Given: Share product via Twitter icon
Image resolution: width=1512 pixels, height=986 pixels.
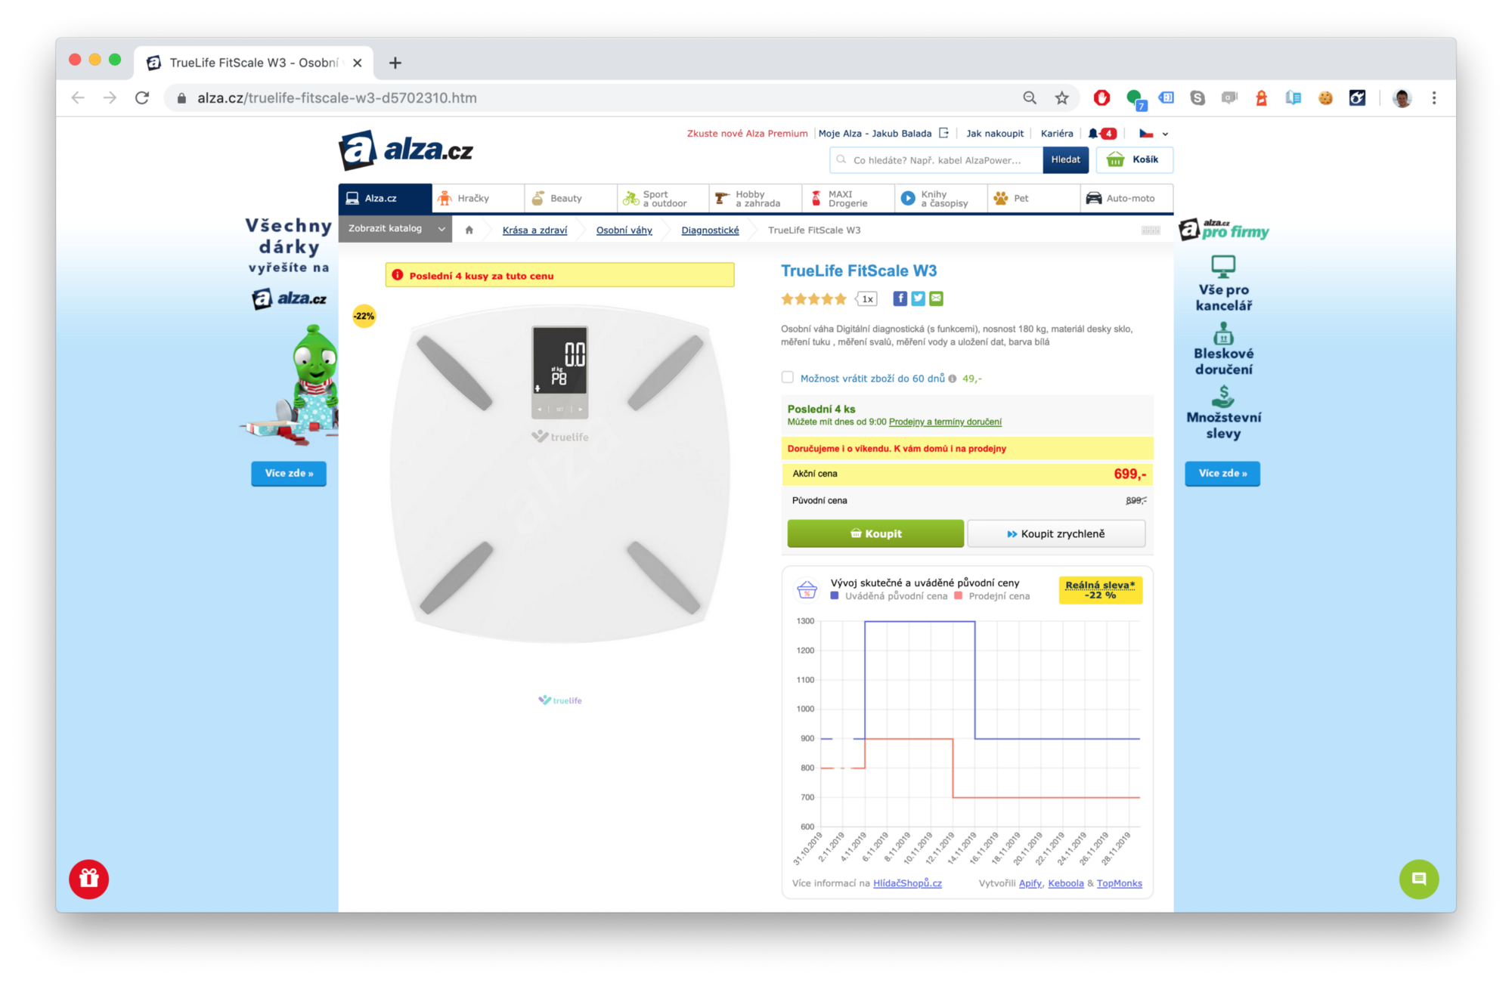Looking at the screenshot, I should click(x=918, y=298).
